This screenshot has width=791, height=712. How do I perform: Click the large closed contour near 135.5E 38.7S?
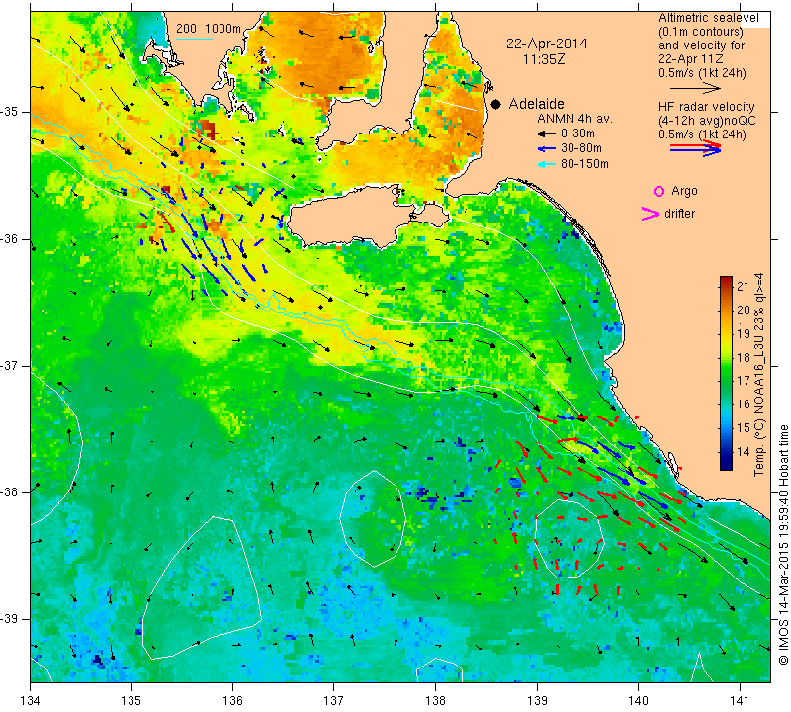click(x=202, y=587)
